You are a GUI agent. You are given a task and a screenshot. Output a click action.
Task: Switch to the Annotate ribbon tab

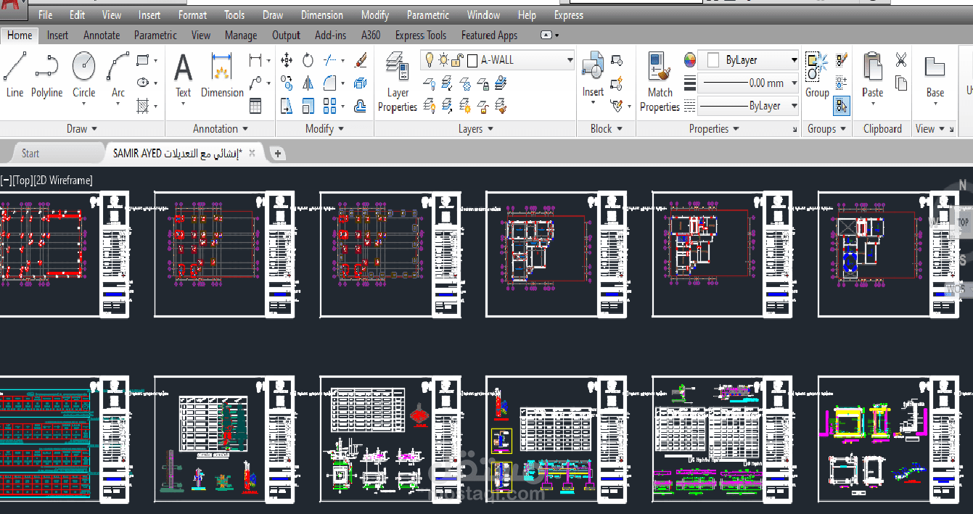tap(102, 35)
